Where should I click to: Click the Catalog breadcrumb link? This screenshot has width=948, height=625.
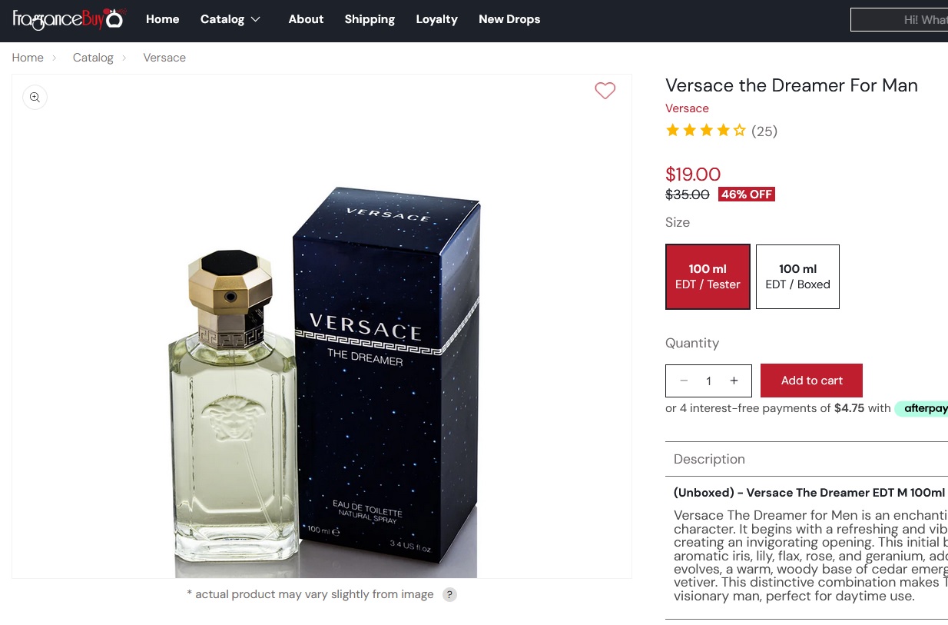(x=93, y=58)
